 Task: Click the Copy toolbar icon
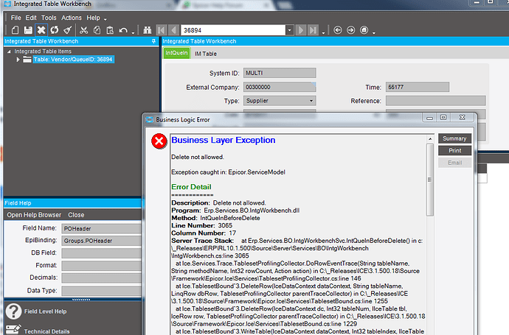(97, 30)
